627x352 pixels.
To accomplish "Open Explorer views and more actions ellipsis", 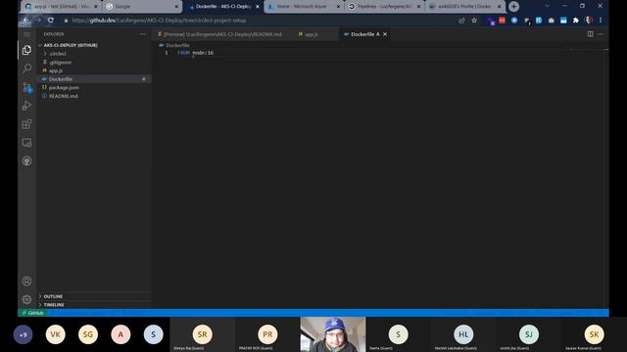I will point(143,34).
